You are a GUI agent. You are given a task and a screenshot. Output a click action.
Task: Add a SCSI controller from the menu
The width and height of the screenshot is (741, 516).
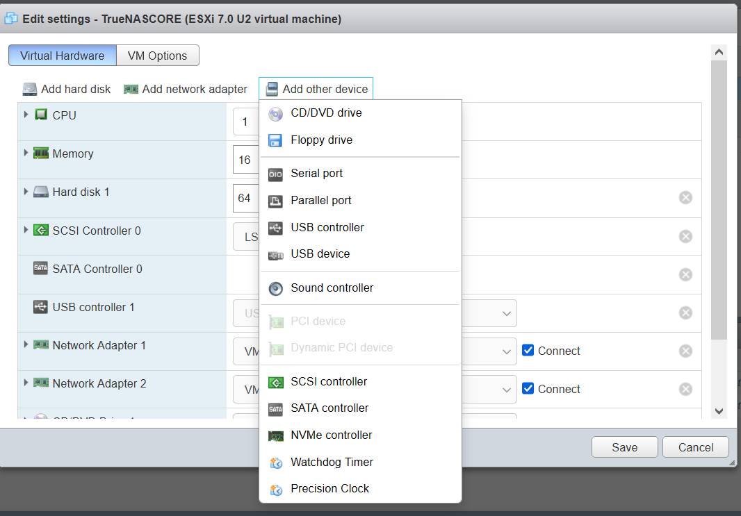[x=360, y=382]
